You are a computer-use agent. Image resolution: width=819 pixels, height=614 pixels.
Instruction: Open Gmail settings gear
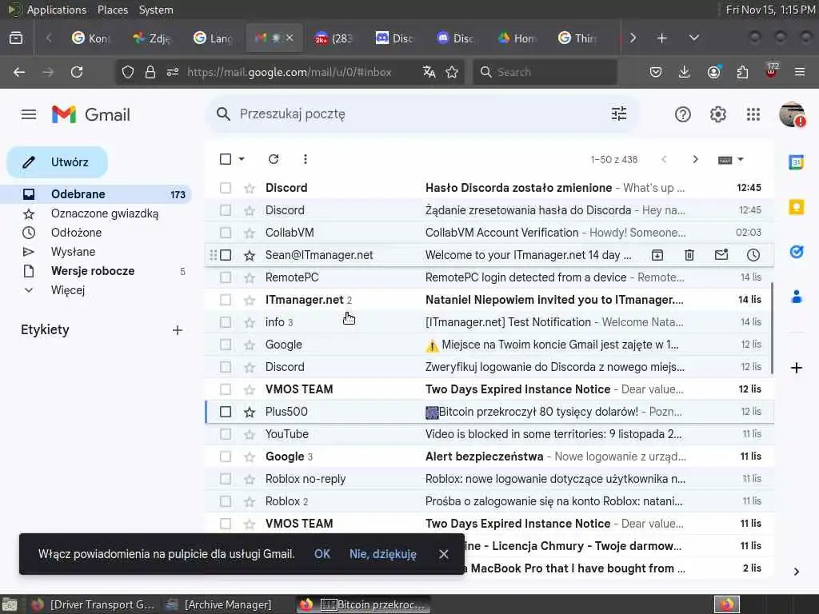(x=718, y=114)
